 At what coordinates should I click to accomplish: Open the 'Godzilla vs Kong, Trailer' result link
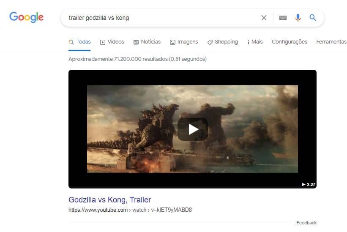tap(109, 200)
